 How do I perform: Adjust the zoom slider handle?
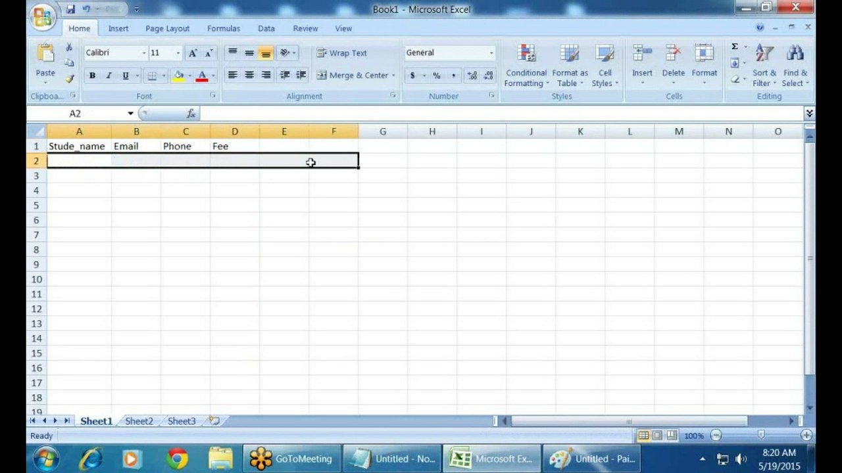click(x=761, y=436)
